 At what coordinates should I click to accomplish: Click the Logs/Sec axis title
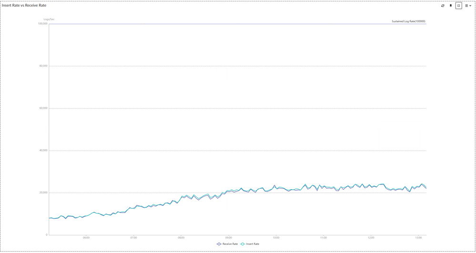point(49,19)
